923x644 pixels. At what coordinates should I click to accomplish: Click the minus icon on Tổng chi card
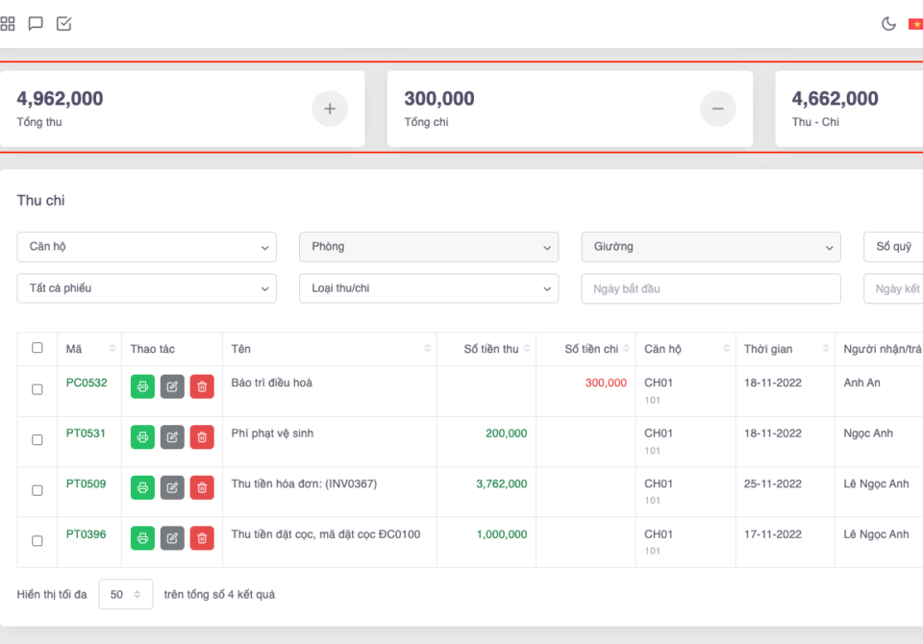pos(717,109)
